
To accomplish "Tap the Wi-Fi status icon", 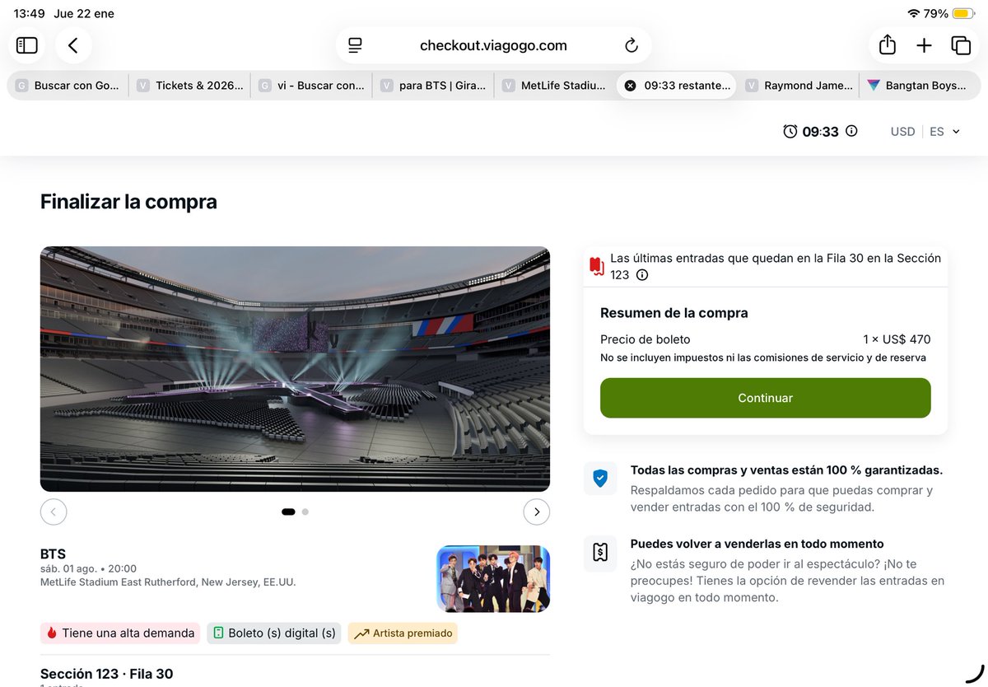I will coord(913,13).
